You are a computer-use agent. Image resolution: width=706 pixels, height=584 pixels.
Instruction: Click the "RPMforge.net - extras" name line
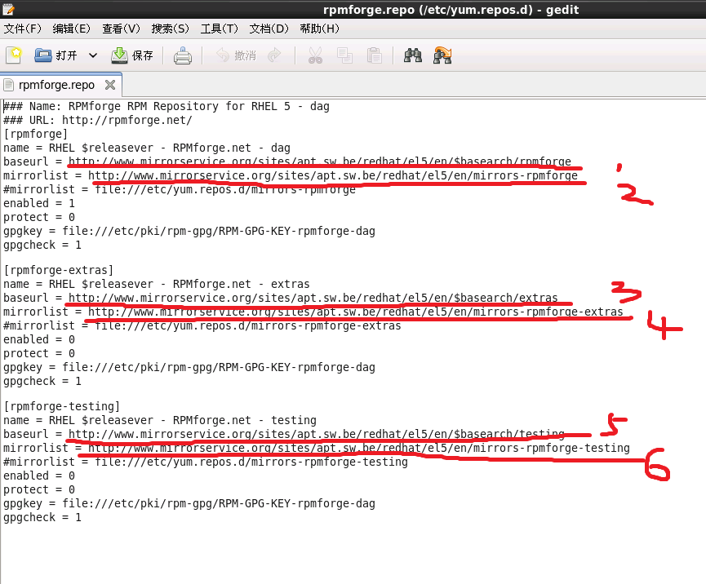[157, 285]
